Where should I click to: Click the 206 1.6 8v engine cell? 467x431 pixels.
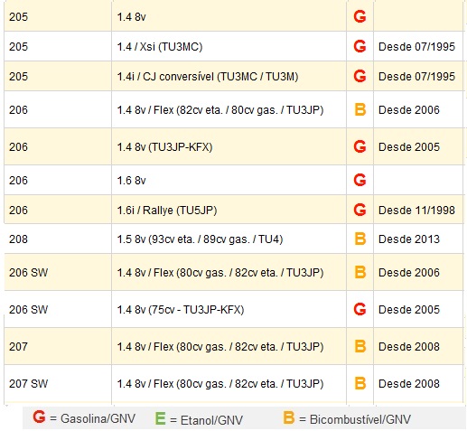[x=229, y=180]
